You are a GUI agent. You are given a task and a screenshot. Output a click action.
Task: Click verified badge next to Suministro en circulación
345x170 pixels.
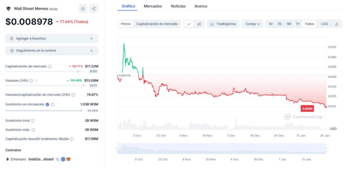click(47, 104)
